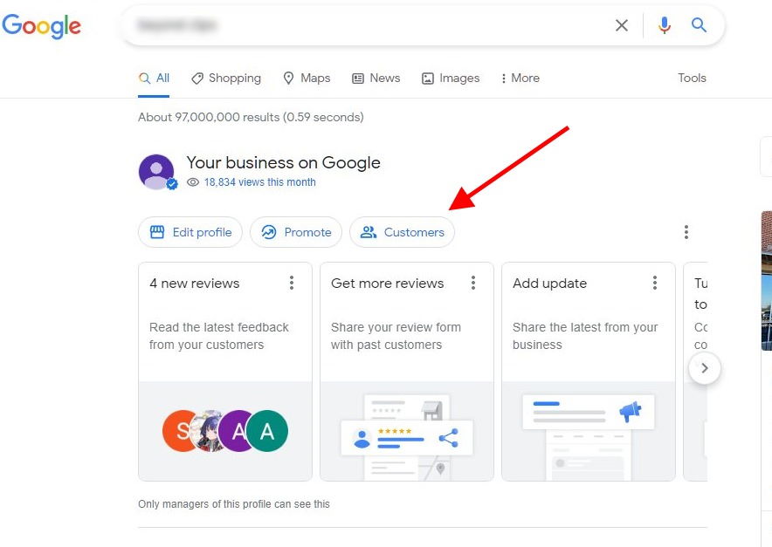This screenshot has height=547, width=772.
Task: Open the three-dot menu on '4 new reviews'
Action: pos(292,283)
